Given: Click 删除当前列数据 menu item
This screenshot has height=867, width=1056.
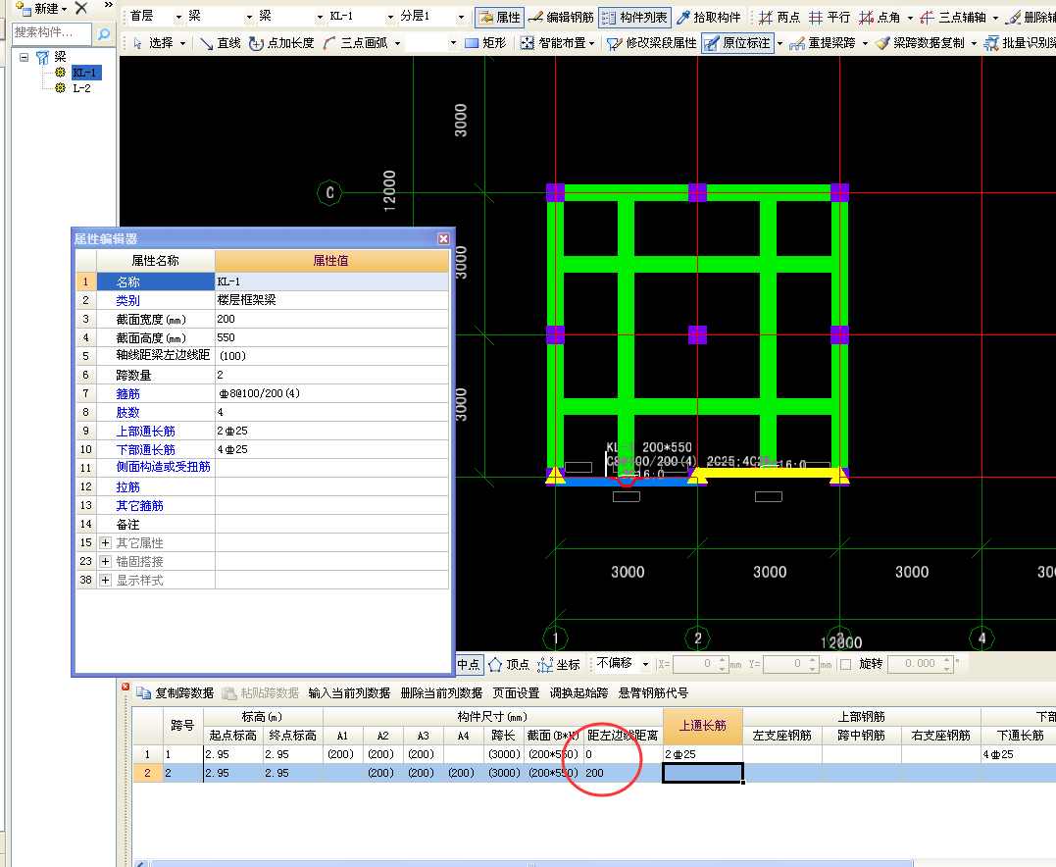Looking at the screenshot, I should [441, 693].
